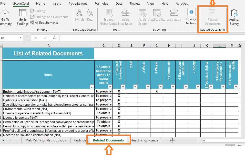This screenshot has height=156, width=245.
Task: Open filter for General Environment column
Action: 123,87
